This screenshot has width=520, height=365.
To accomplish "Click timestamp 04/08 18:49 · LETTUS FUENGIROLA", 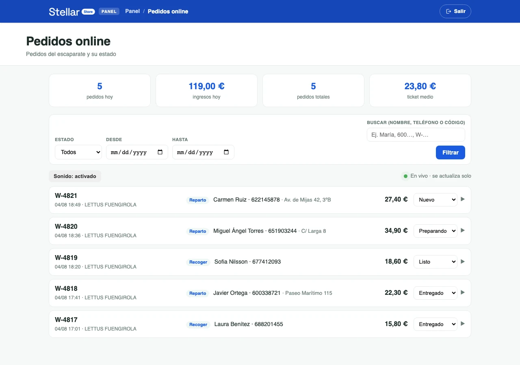I will (x=95, y=205).
